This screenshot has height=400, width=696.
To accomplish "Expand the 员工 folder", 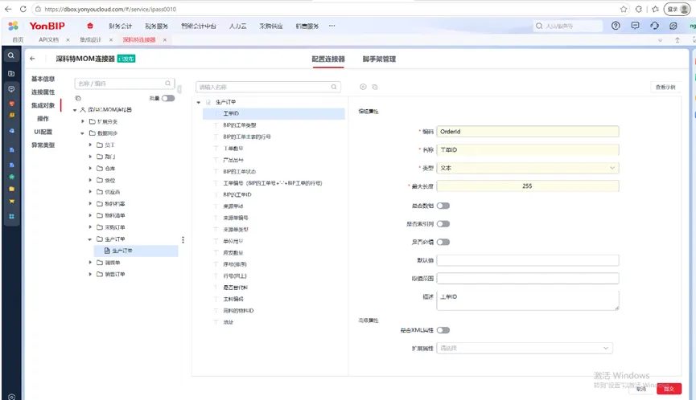I will pyautogui.click(x=90, y=145).
